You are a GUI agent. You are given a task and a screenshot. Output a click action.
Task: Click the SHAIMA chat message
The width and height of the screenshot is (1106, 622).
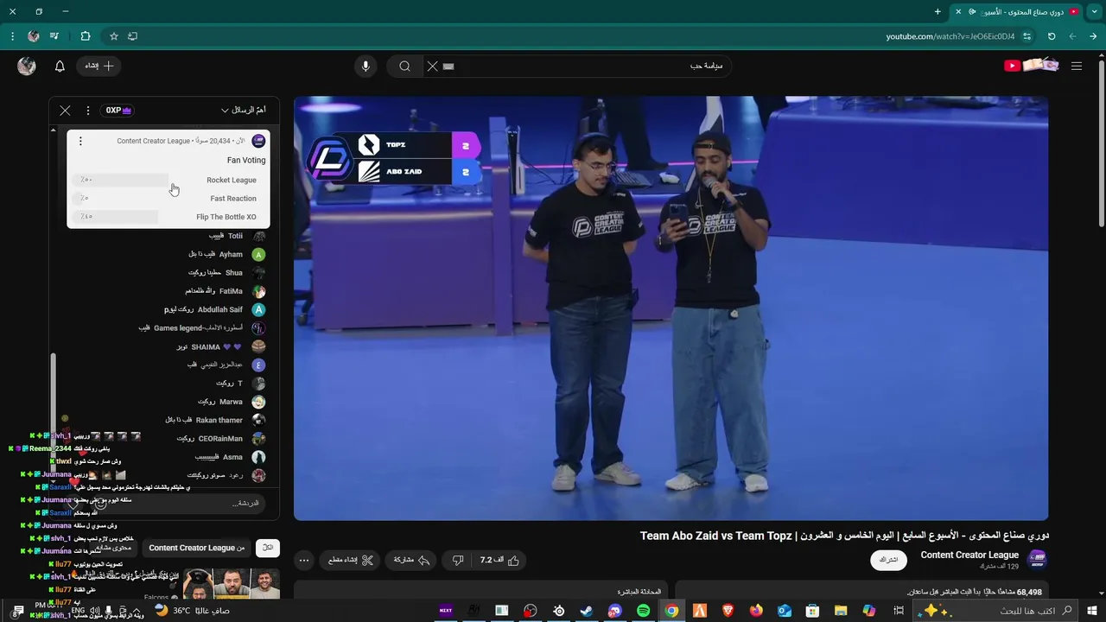[x=220, y=346]
